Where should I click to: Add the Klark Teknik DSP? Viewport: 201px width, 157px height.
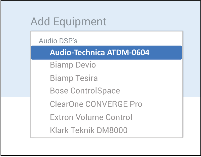89,130
